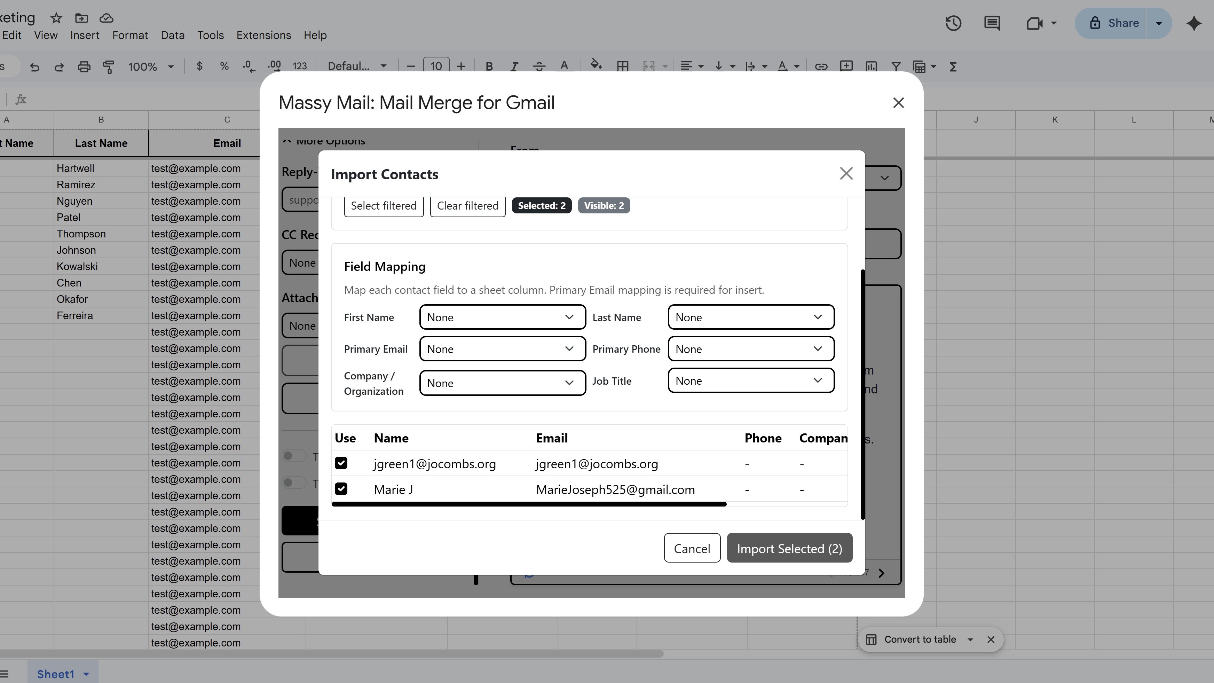Image resolution: width=1214 pixels, height=683 pixels.
Task: Open the print dialog
Action: pyautogui.click(x=84, y=66)
